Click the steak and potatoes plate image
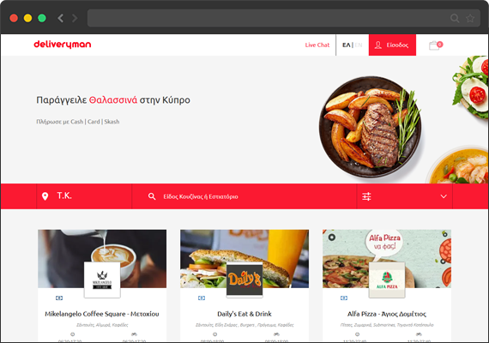The width and height of the screenshot is (489, 343). pos(370,127)
